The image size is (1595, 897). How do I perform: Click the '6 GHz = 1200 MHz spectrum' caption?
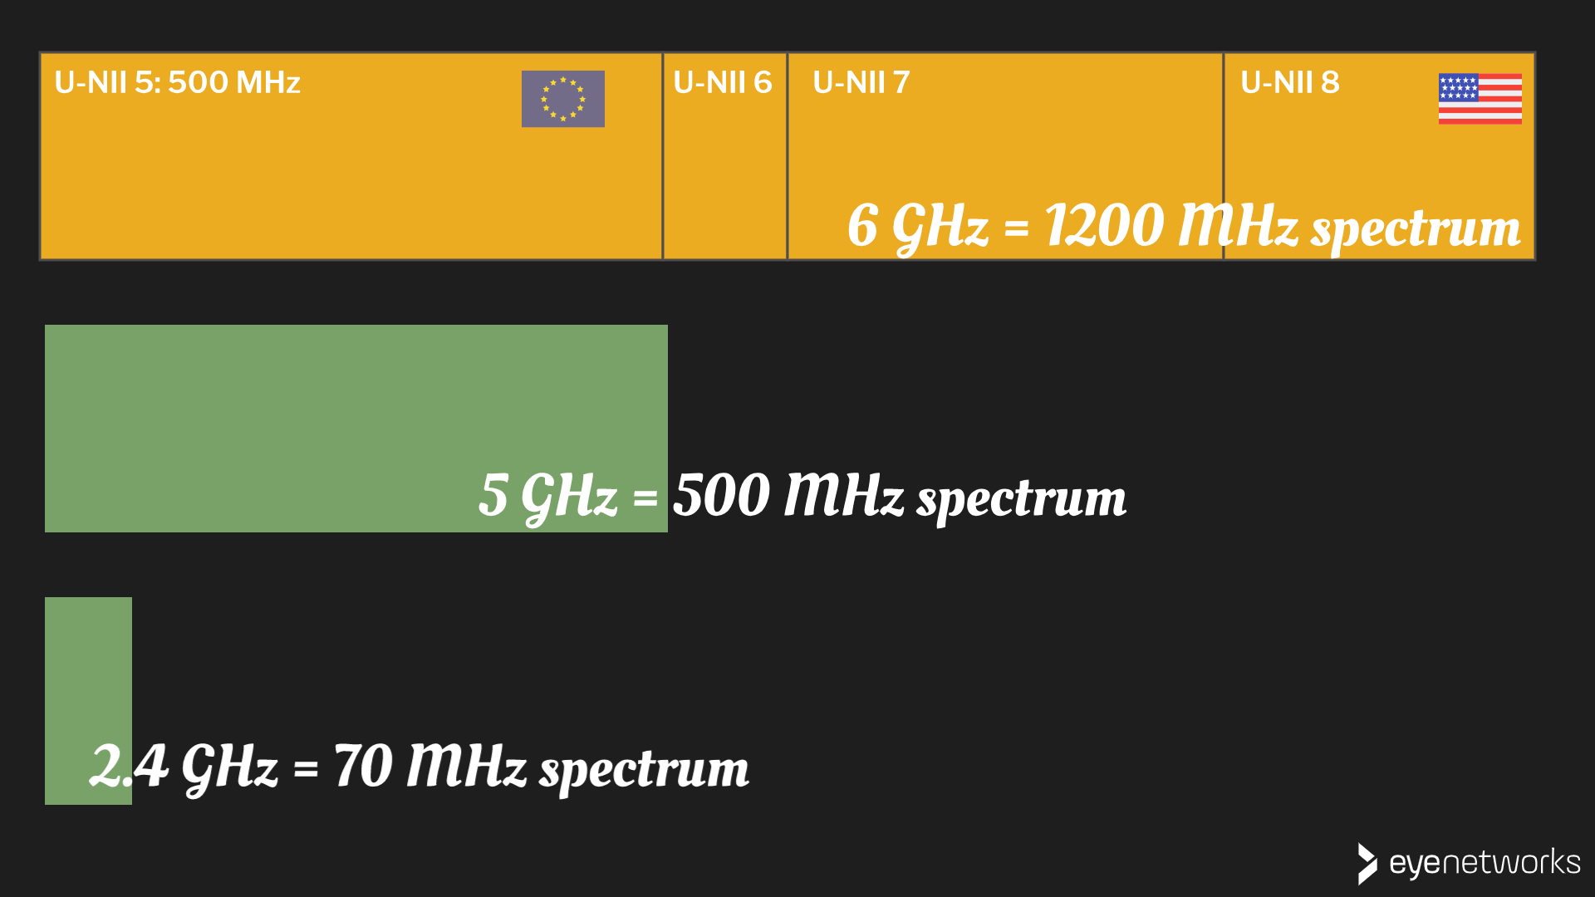[x=1184, y=226]
